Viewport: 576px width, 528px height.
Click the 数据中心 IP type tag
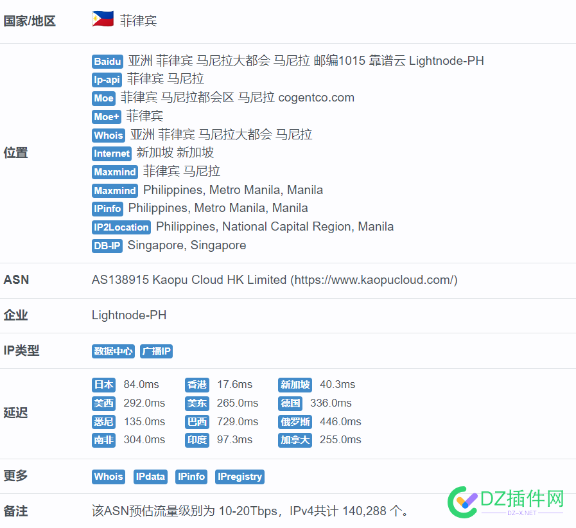tap(113, 351)
